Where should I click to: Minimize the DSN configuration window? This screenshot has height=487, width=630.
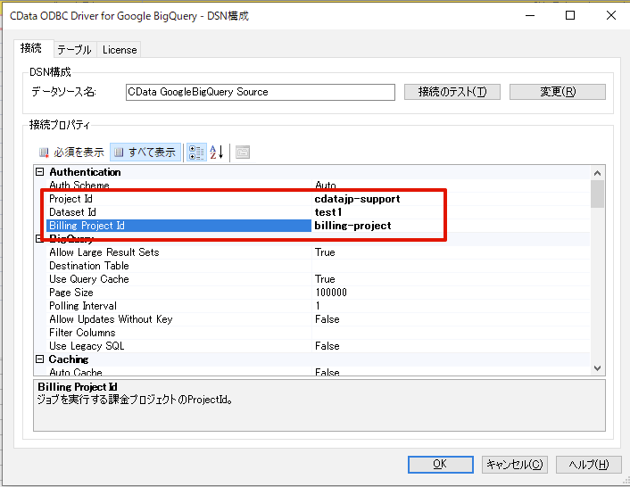tap(530, 15)
